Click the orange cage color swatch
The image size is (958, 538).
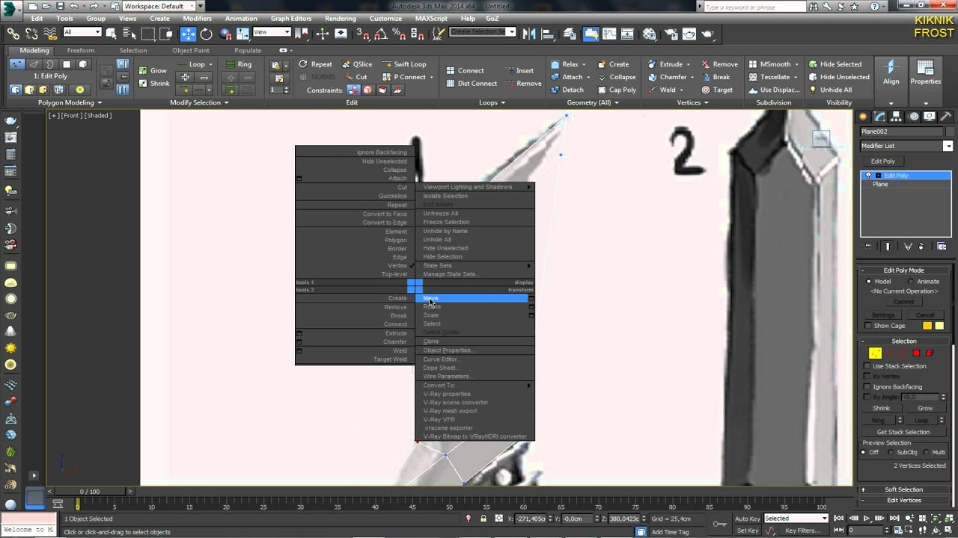click(927, 326)
